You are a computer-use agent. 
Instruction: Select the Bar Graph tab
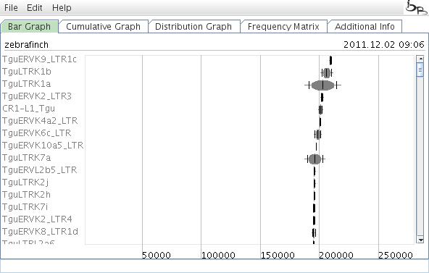click(30, 27)
